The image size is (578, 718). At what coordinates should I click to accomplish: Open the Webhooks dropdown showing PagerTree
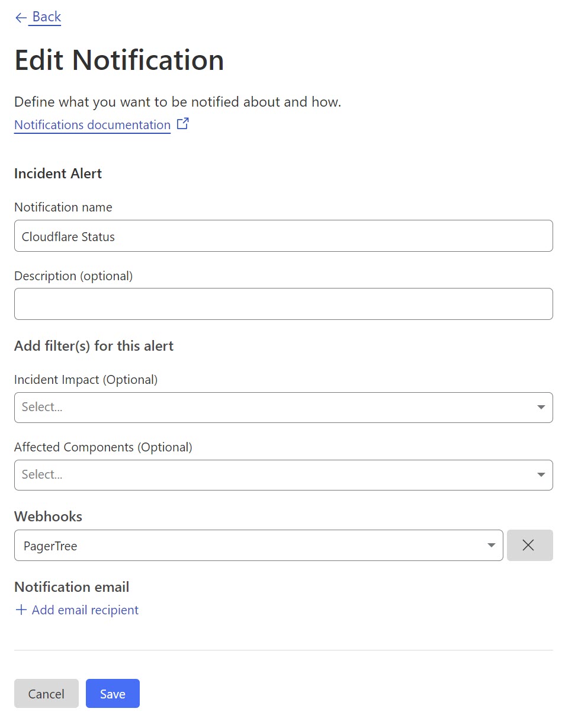(249, 546)
